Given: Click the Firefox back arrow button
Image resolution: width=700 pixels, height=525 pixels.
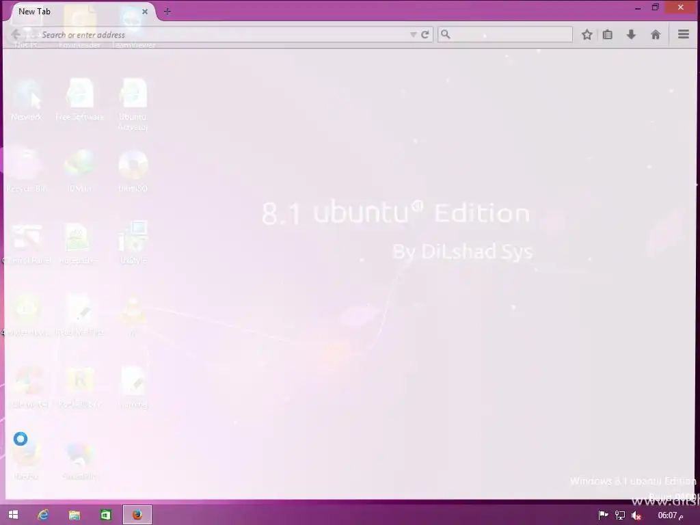Looking at the screenshot, I should coord(16,35).
